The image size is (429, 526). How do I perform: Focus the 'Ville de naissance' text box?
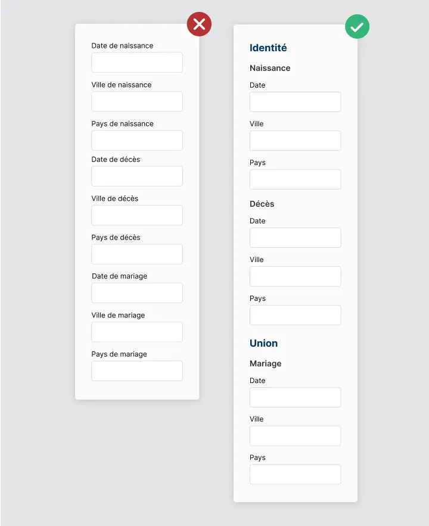coord(137,101)
